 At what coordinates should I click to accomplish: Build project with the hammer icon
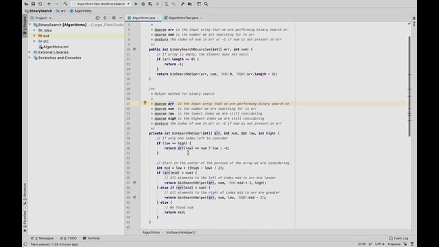click(65, 4)
